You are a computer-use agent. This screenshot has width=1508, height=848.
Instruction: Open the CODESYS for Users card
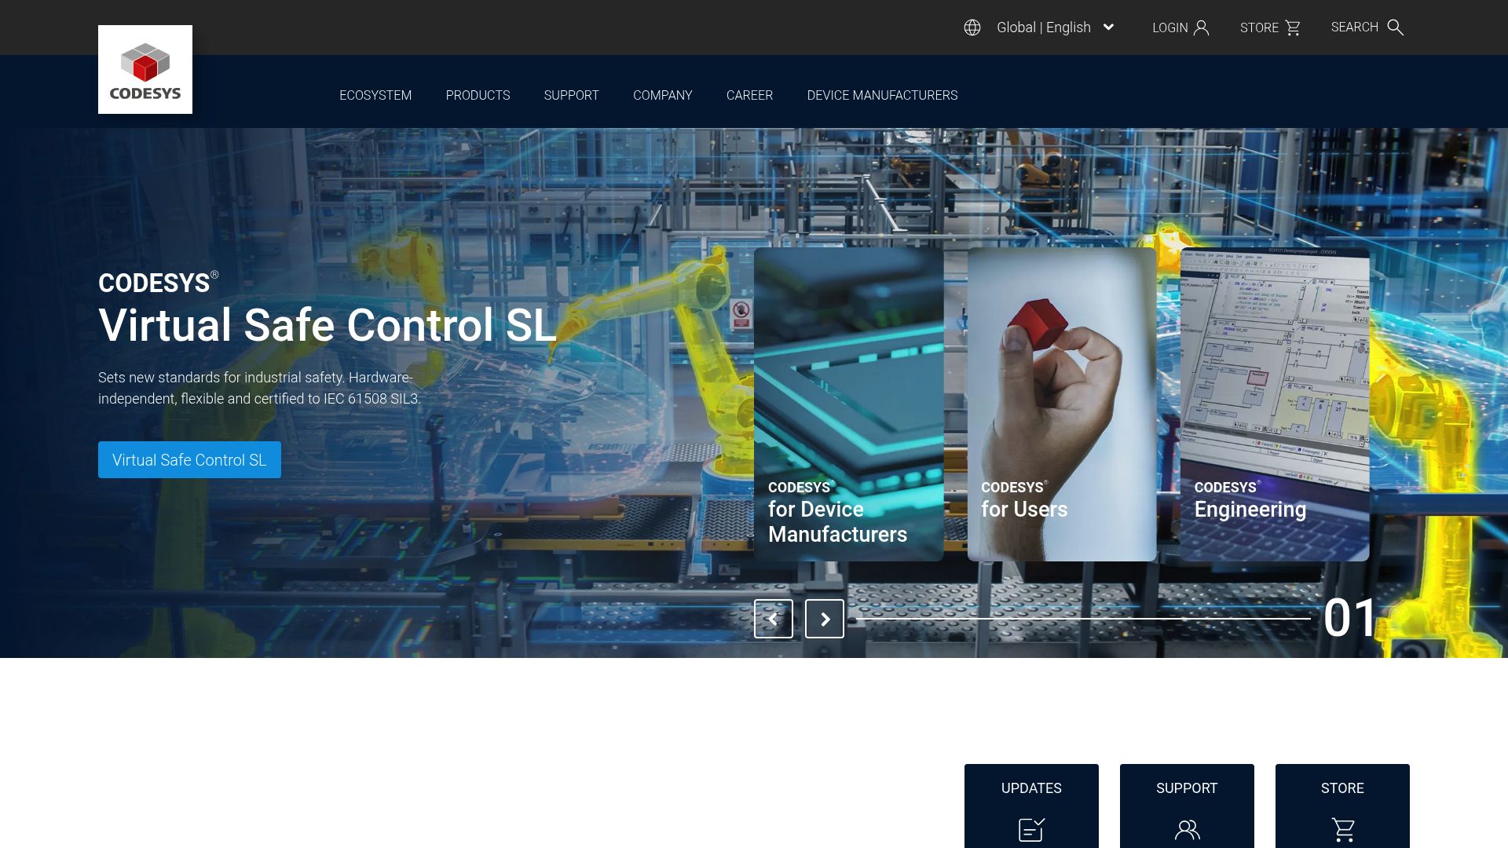[x=1061, y=404]
